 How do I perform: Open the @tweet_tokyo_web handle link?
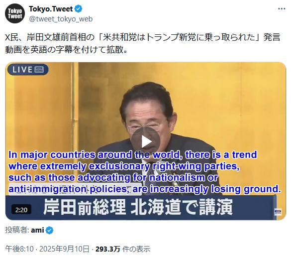point(61,19)
